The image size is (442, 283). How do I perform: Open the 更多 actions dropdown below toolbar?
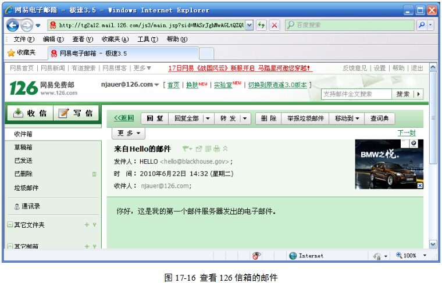coord(129,133)
